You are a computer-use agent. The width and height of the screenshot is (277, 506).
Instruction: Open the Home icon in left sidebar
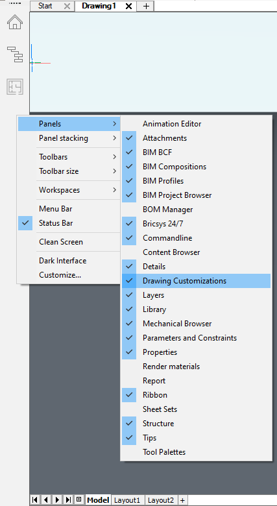(x=15, y=22)
